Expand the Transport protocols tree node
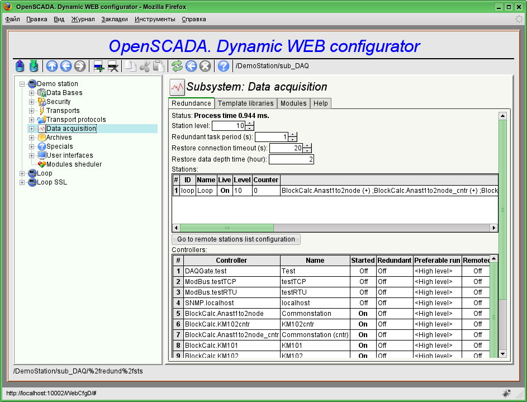Image resolution: width=527 pixels, height=402 pixels. click(x=31, y=120)
